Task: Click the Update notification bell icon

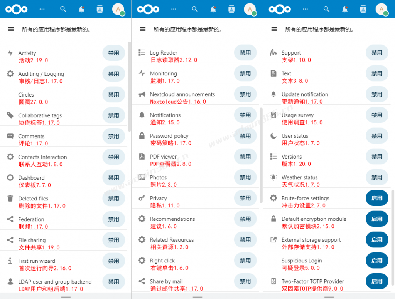Action: pos(273,94)
